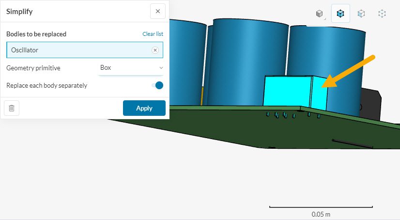Select the dotted wireframe cube icon

coord(382,14)
